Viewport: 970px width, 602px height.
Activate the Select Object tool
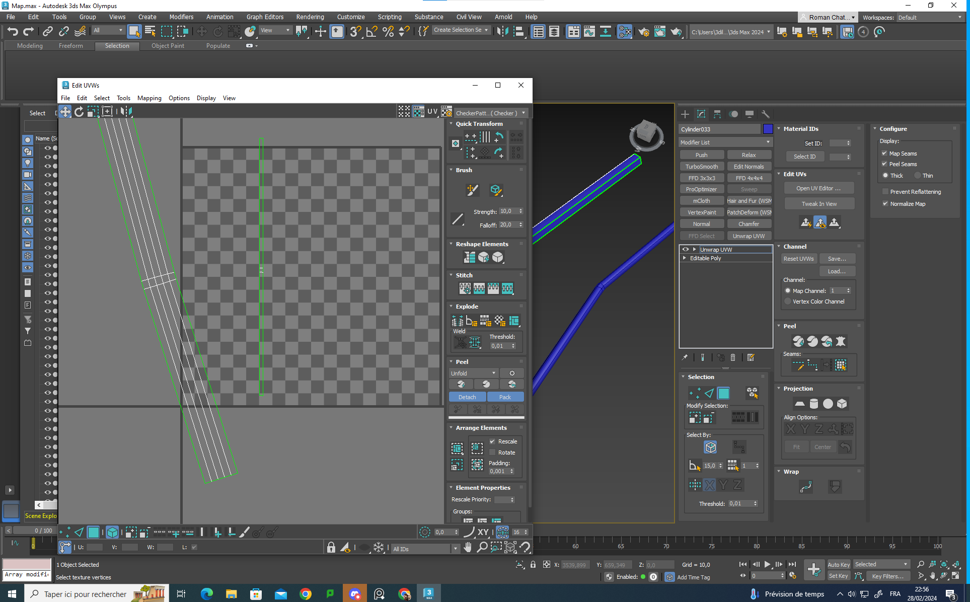click(x=134, y=32)
